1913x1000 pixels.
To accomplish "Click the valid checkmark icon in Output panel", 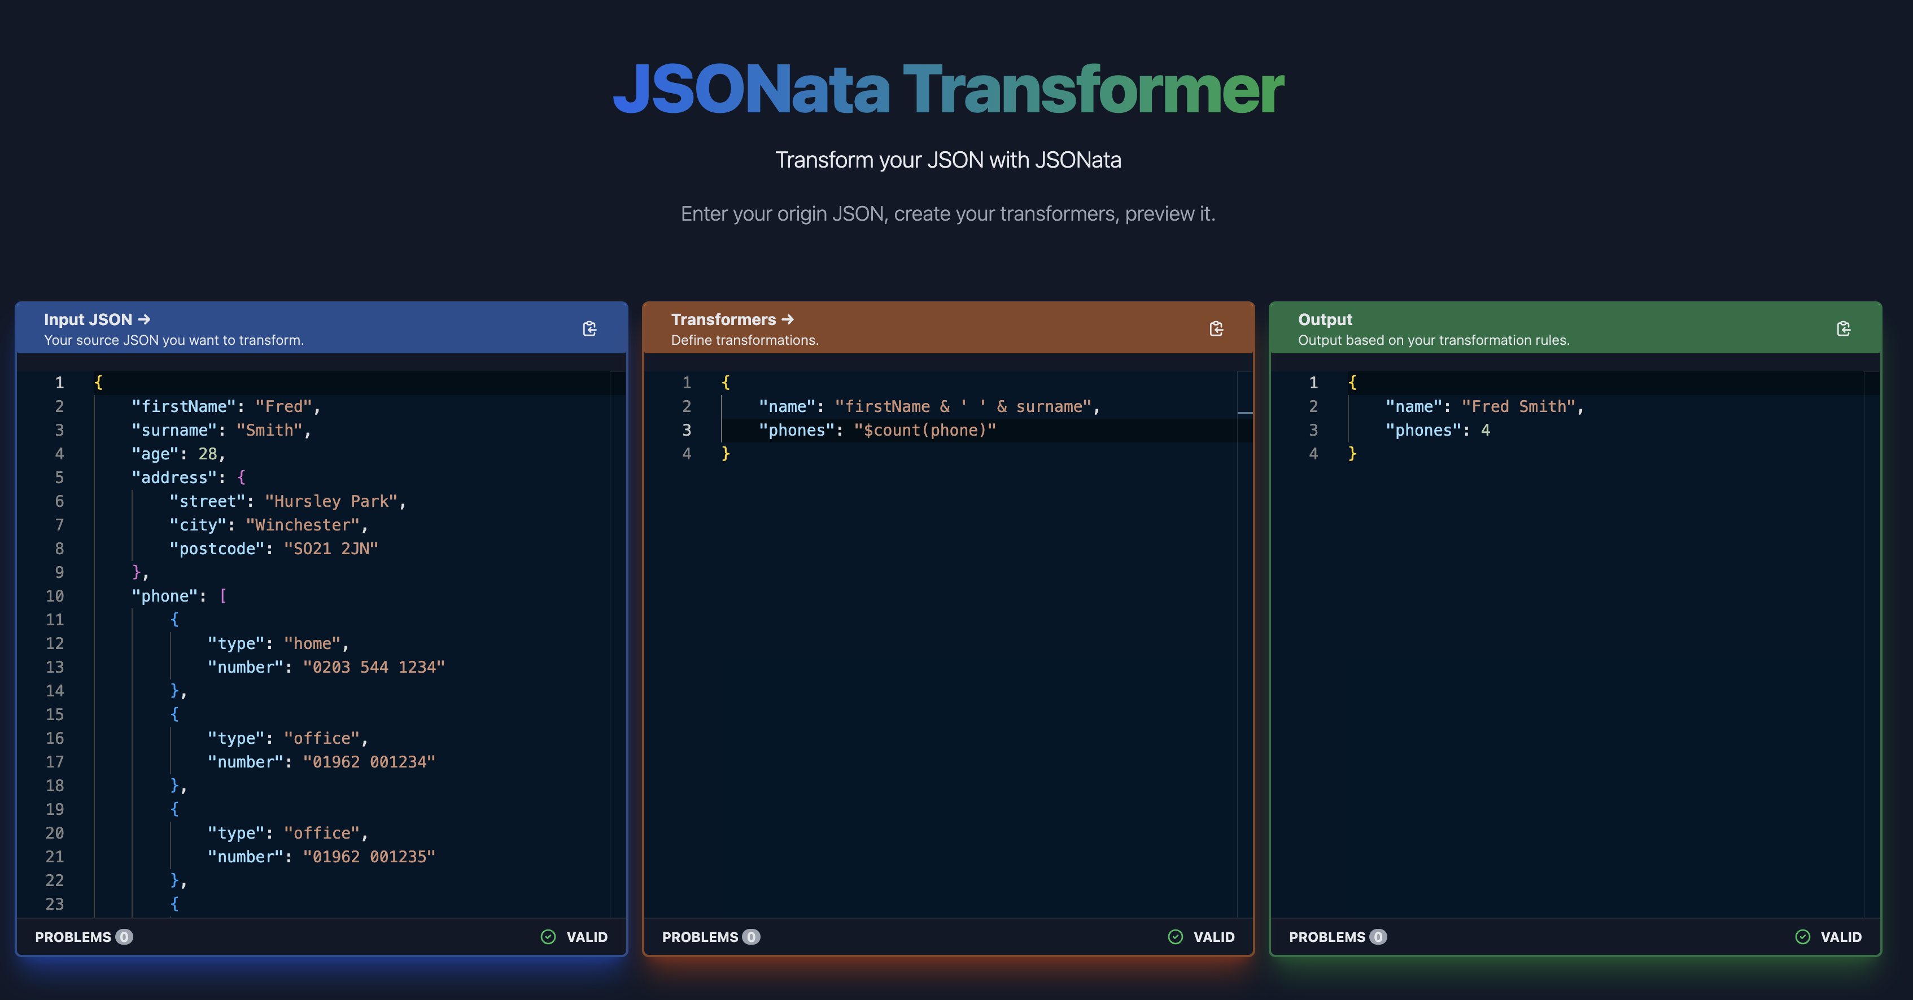I will click(1802, 937).
